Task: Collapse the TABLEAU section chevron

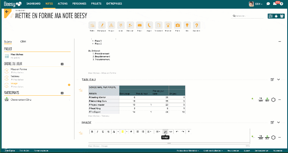Action: [279, 80]
